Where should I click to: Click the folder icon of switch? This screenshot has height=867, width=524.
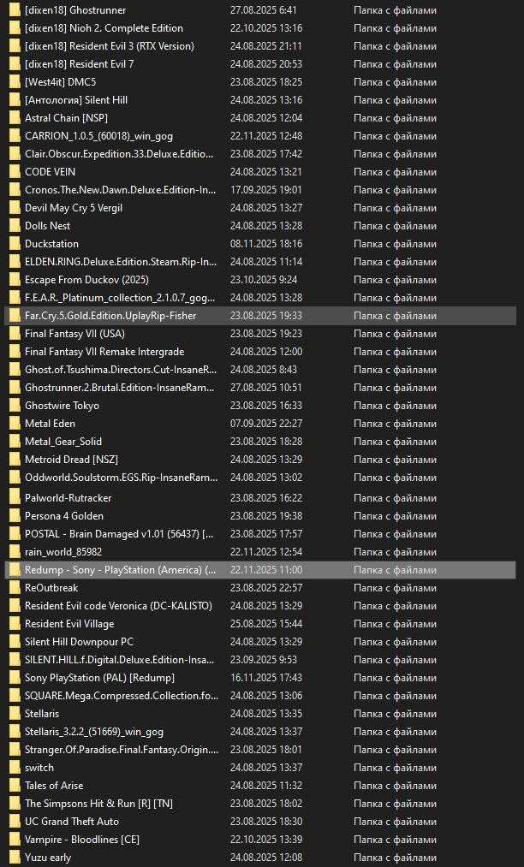[15, 768]
